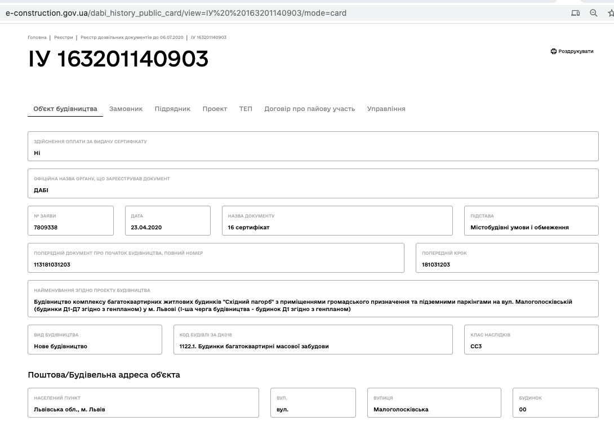This screenshot has height=430, width=614.
Task: Open Договір про пайову участь tab
Action: pos(309,109)
